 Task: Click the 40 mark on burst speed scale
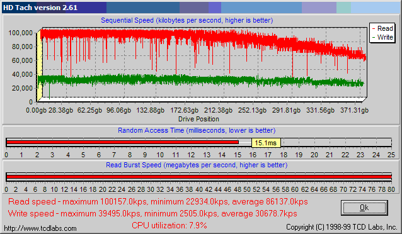click(x=199, y=189)
